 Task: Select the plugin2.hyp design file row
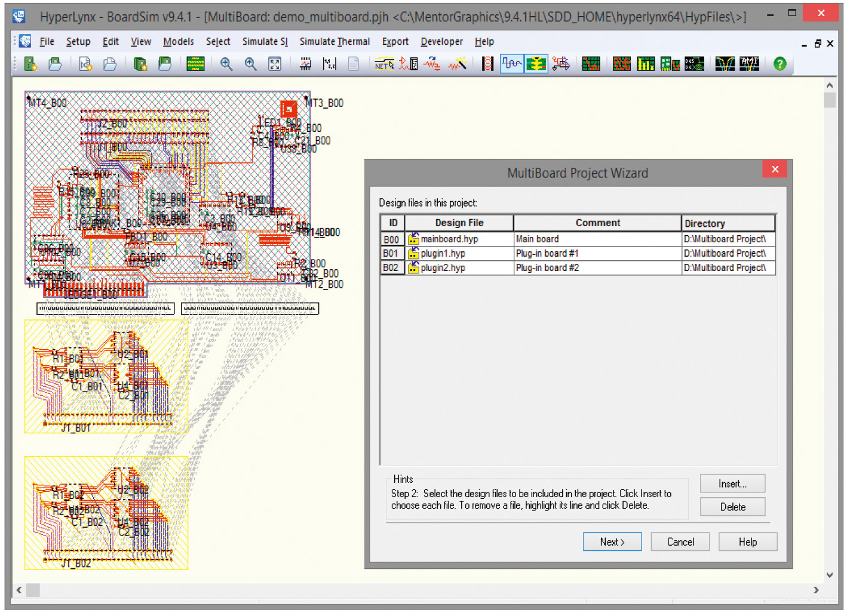pos(443,268)
